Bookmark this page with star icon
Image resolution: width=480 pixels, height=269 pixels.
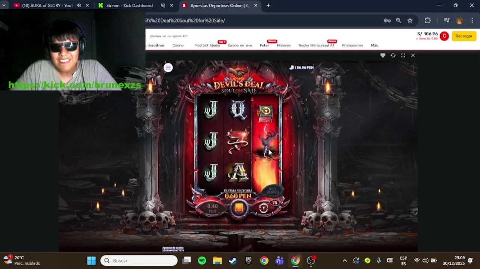[x=410, y=21]
